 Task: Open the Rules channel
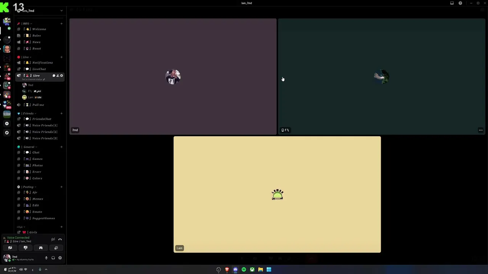[x=40, y=36]
